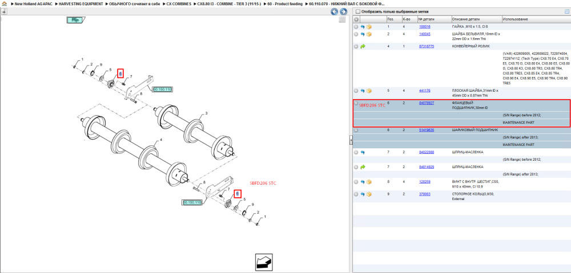Image resolution: width=571 pixels, height=273 pixels.
Task: Expand row for part 120259
Action: [x=356, y=182]
